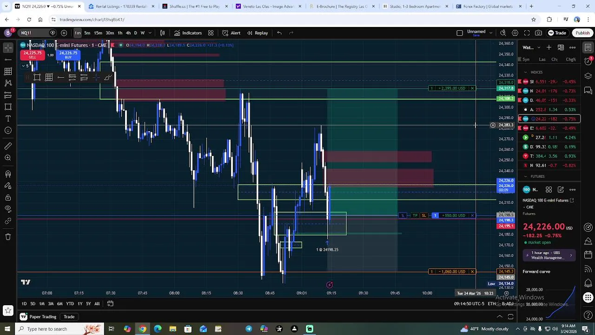Open the Alerts panel in right sidebar
Viewport: 595px width, 335px height.
(588, 61)
